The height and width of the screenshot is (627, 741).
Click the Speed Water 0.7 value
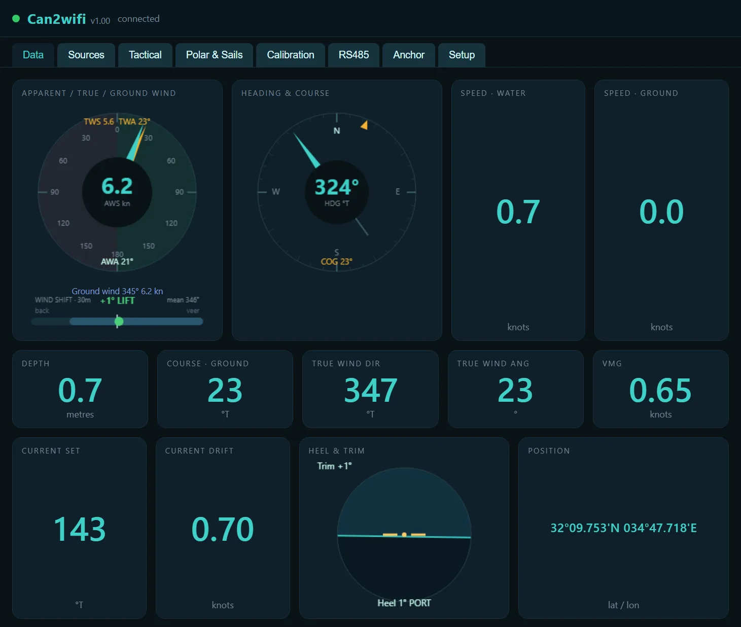[518, 212]
